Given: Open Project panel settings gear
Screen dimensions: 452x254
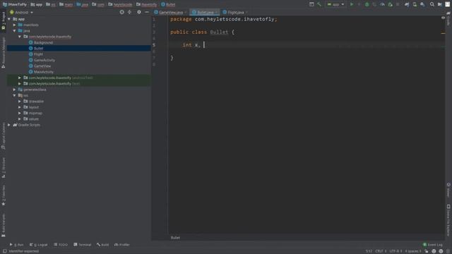Looking at the screenshot, I should (x=139, y=12).
